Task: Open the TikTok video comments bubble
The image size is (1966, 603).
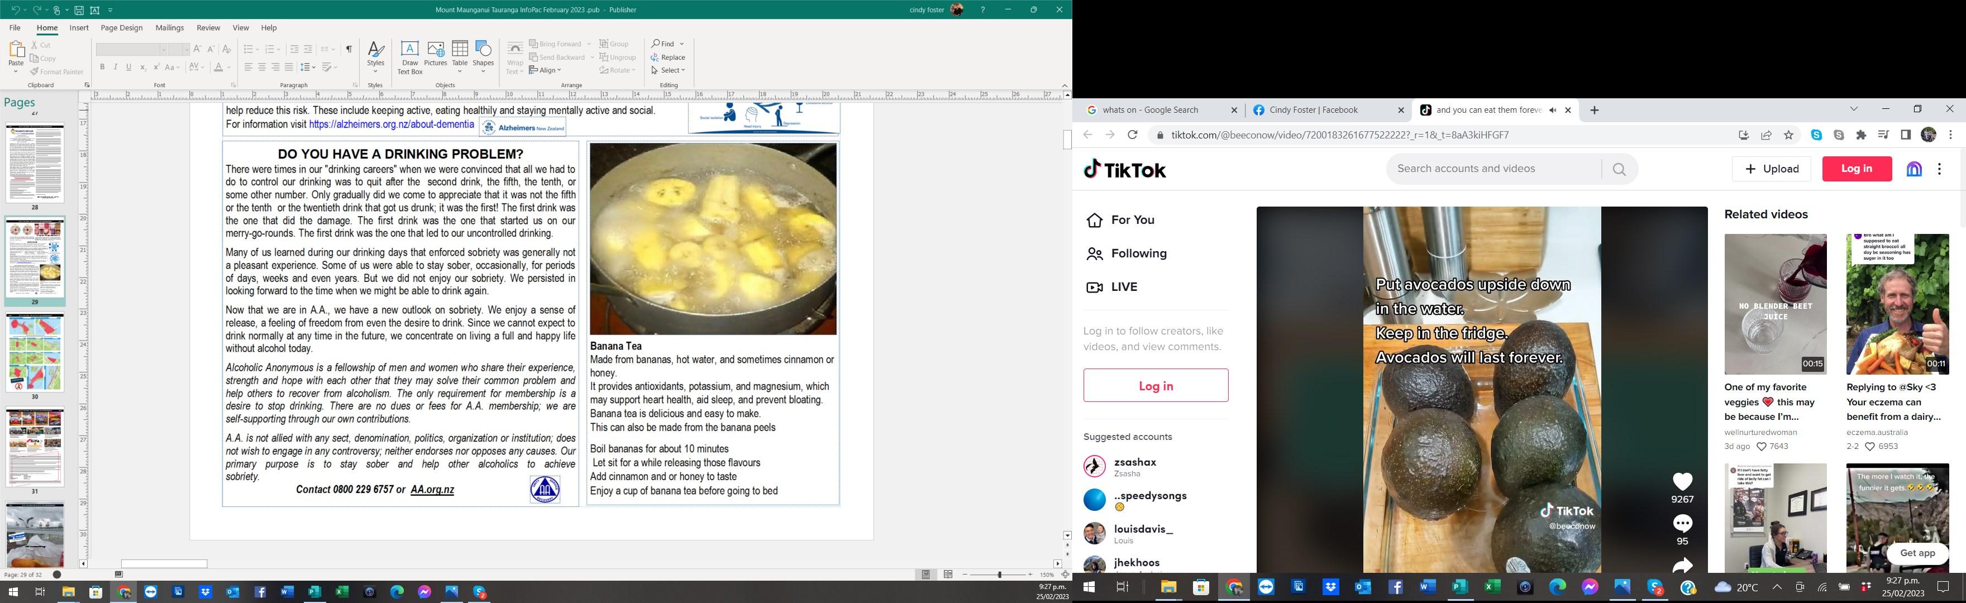Action: pos(1682,524)
